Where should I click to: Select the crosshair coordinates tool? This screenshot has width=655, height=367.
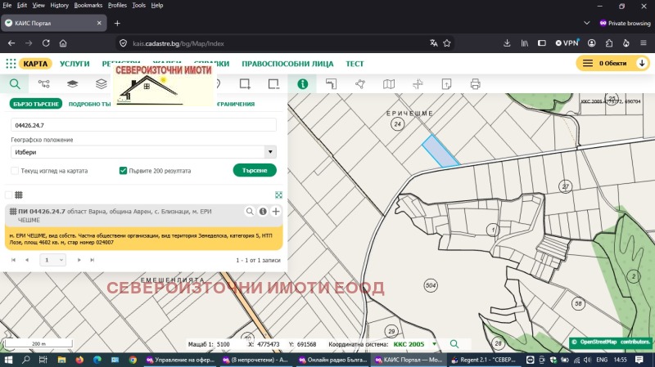click(418, 84)
